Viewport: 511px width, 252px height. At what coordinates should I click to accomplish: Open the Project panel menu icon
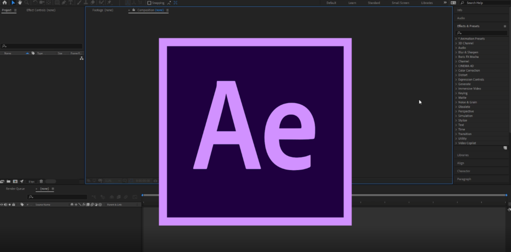[x=15, y=10]
